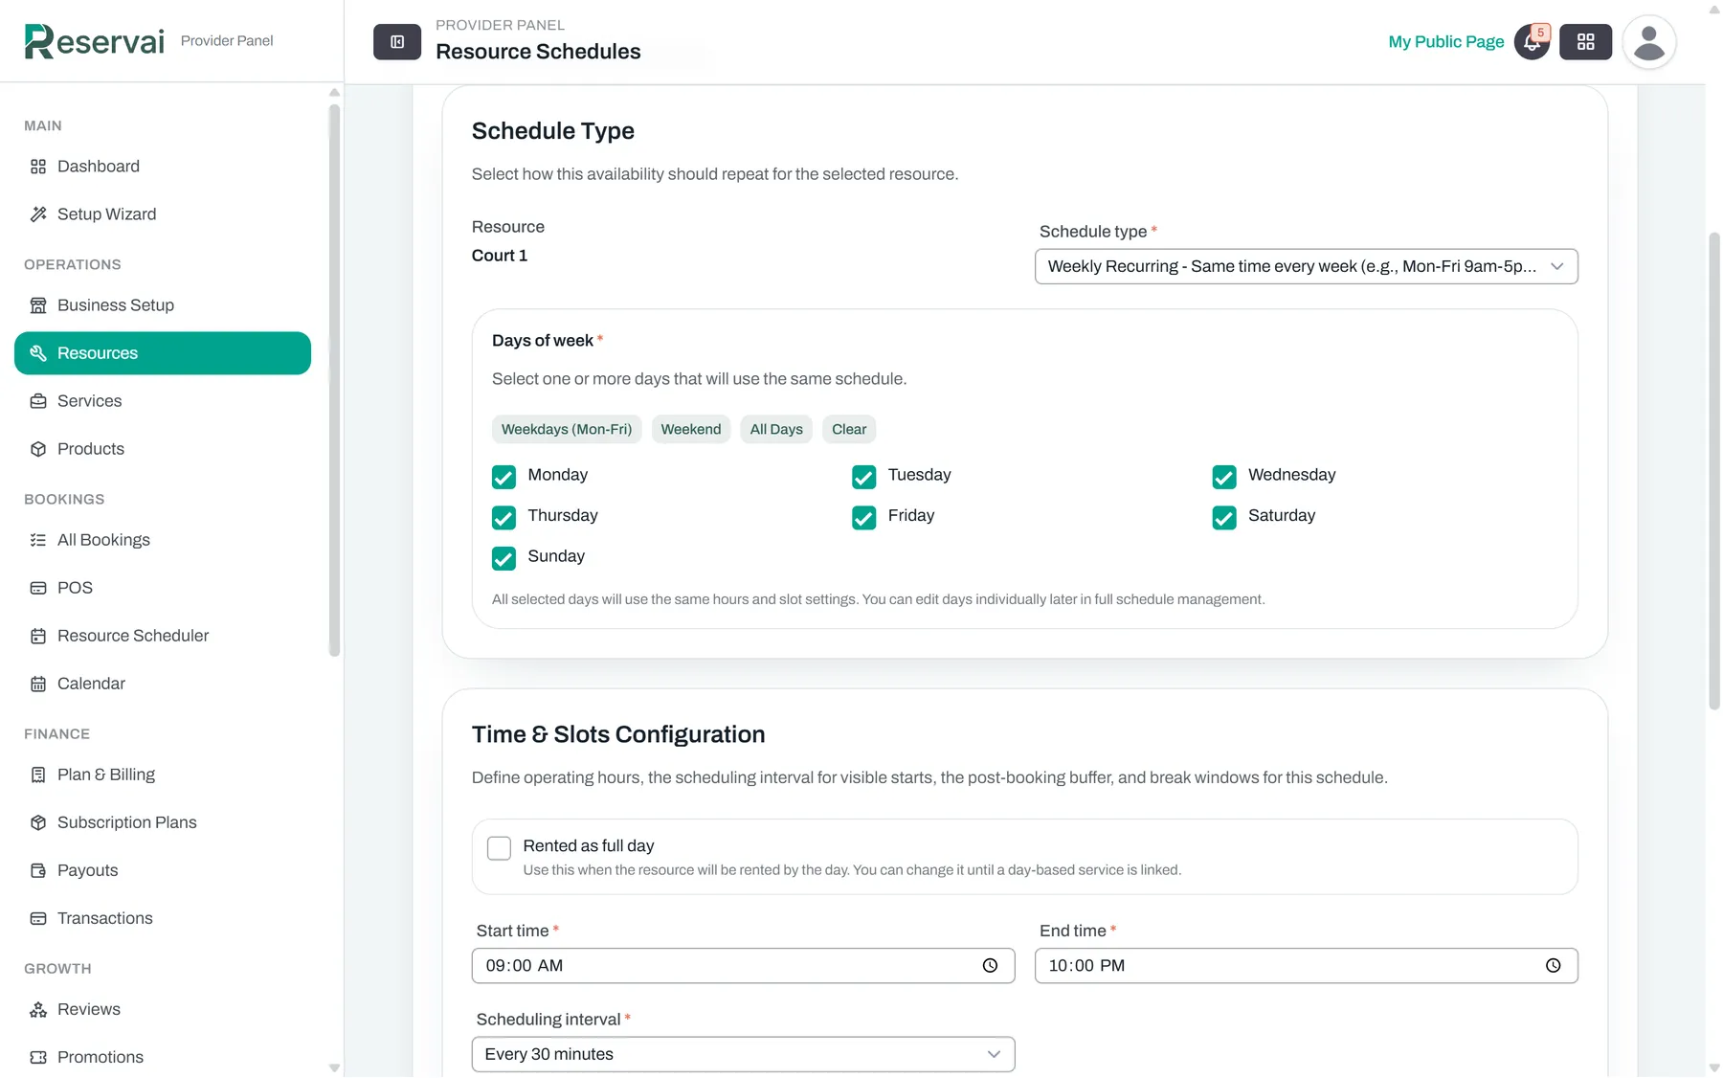The image size is (1723, 1078).
Task: Open the apps grid menu
Action: point(1586,42)
